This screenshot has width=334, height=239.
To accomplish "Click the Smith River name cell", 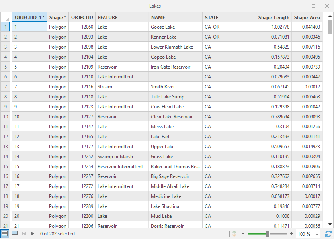I will coord(176,87).
